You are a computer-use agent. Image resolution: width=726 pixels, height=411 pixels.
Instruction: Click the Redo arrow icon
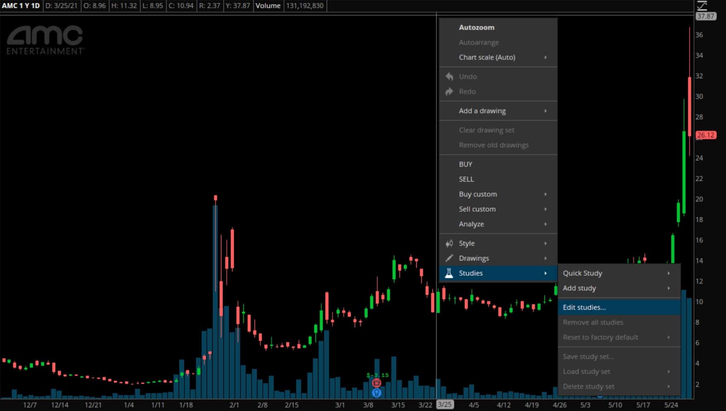pyautogui.click(x=449, y=91)
